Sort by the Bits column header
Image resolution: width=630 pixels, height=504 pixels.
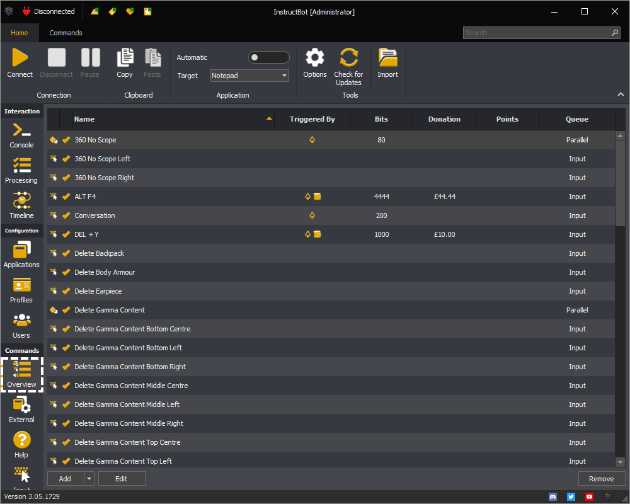tap(381, 119)
